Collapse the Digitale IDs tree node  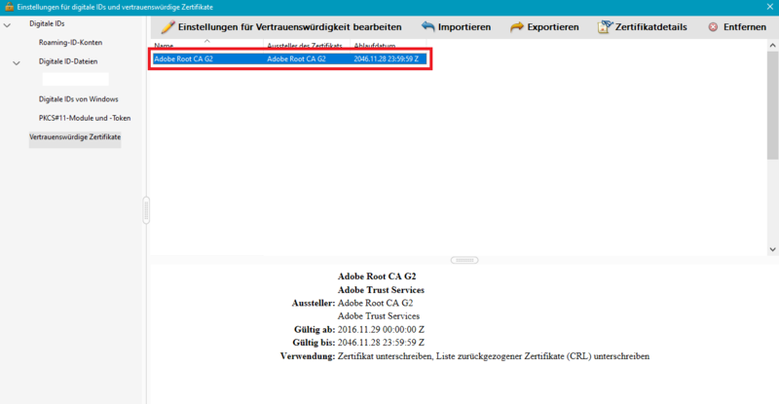coord(7,24)
